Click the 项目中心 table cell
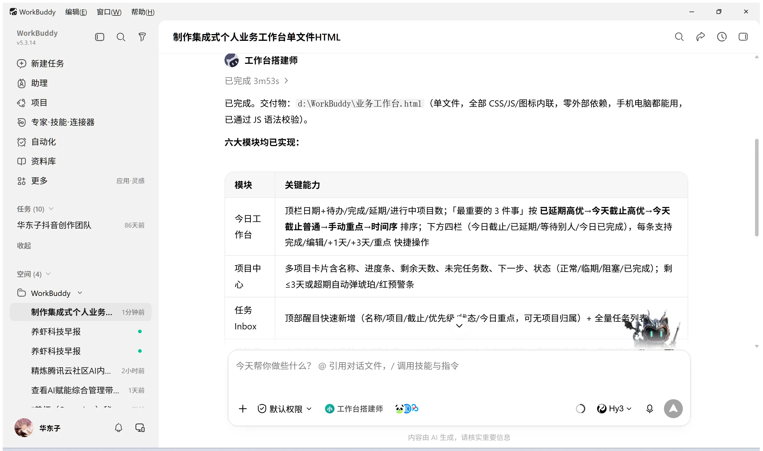The height and width of the screenshot is (451, 763). click(250, 276)
